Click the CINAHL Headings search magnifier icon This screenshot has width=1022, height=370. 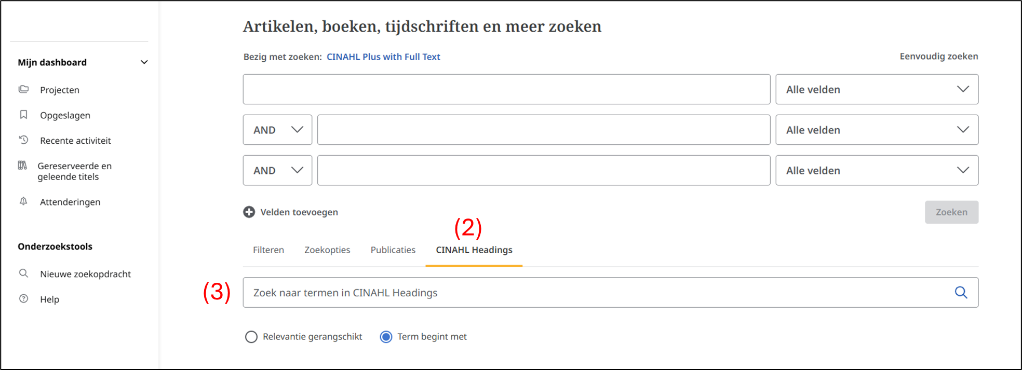coord(961,293)
